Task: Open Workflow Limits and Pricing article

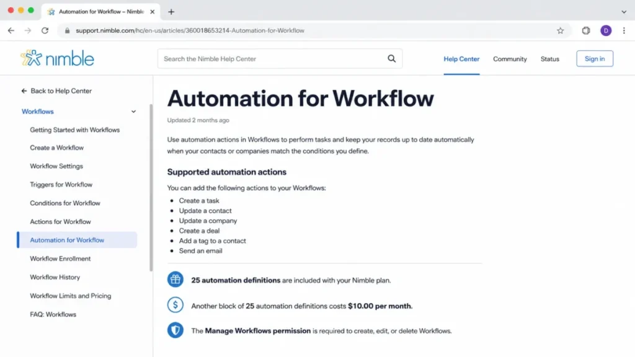Action: (71, 296)
